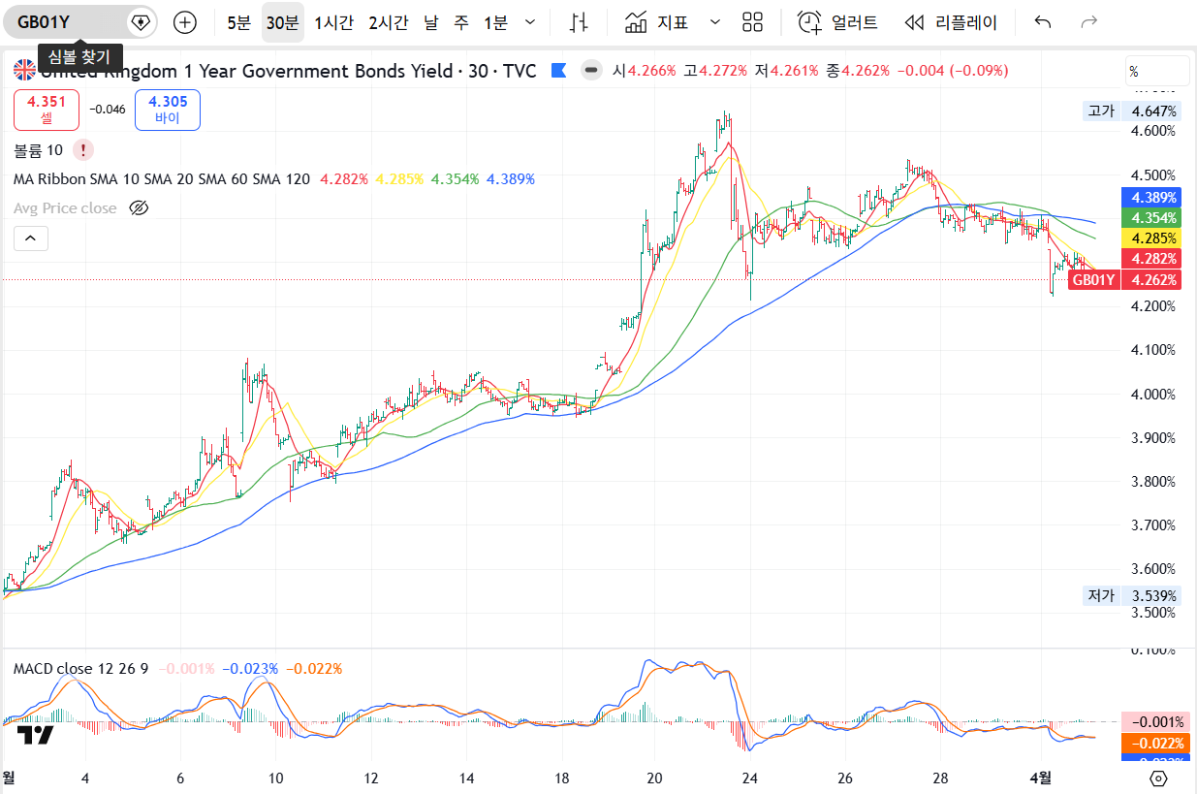Click the yellow 4.285% SMA price tag
The image size is (1197, 794).
[1150, 238]
